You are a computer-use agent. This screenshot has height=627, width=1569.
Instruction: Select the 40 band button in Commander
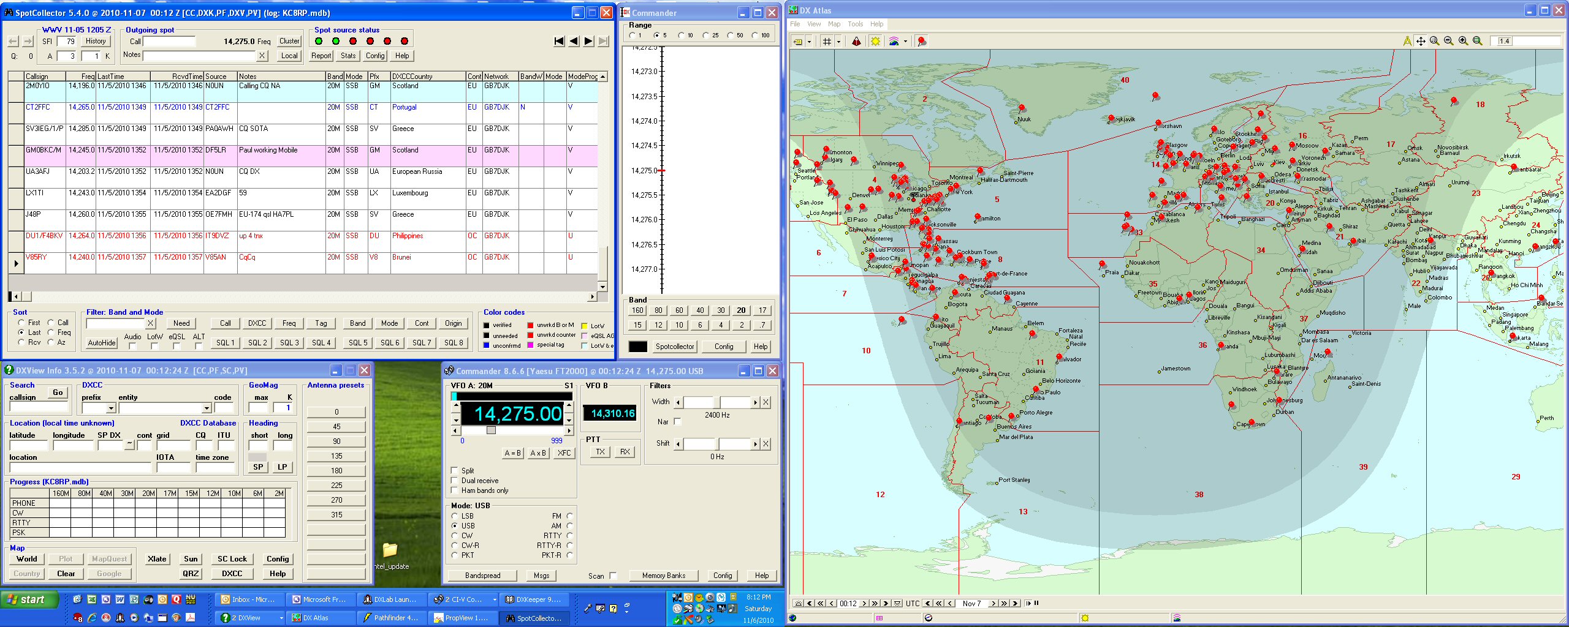point(700,310)
